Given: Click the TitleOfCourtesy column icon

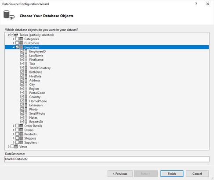Looking at the screenshot, I should point(26,68).
